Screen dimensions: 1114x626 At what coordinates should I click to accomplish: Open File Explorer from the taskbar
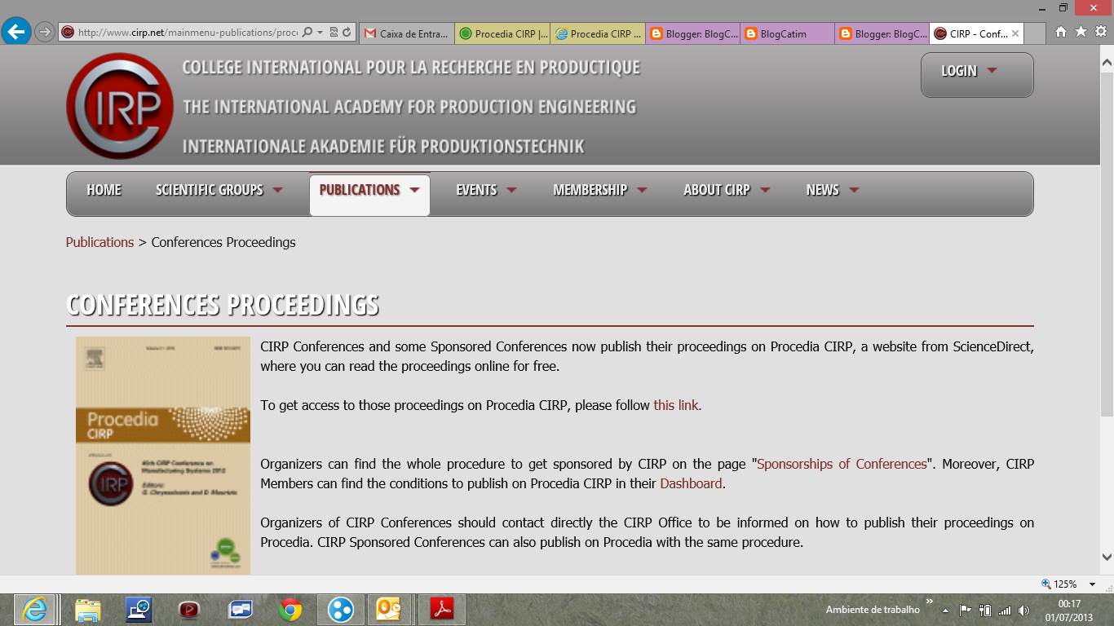[87, 609]
